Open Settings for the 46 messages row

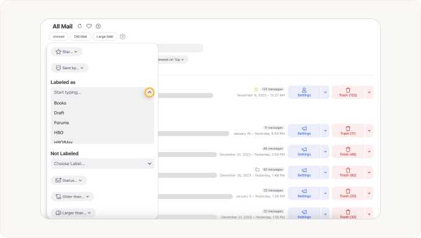(304, 151)
